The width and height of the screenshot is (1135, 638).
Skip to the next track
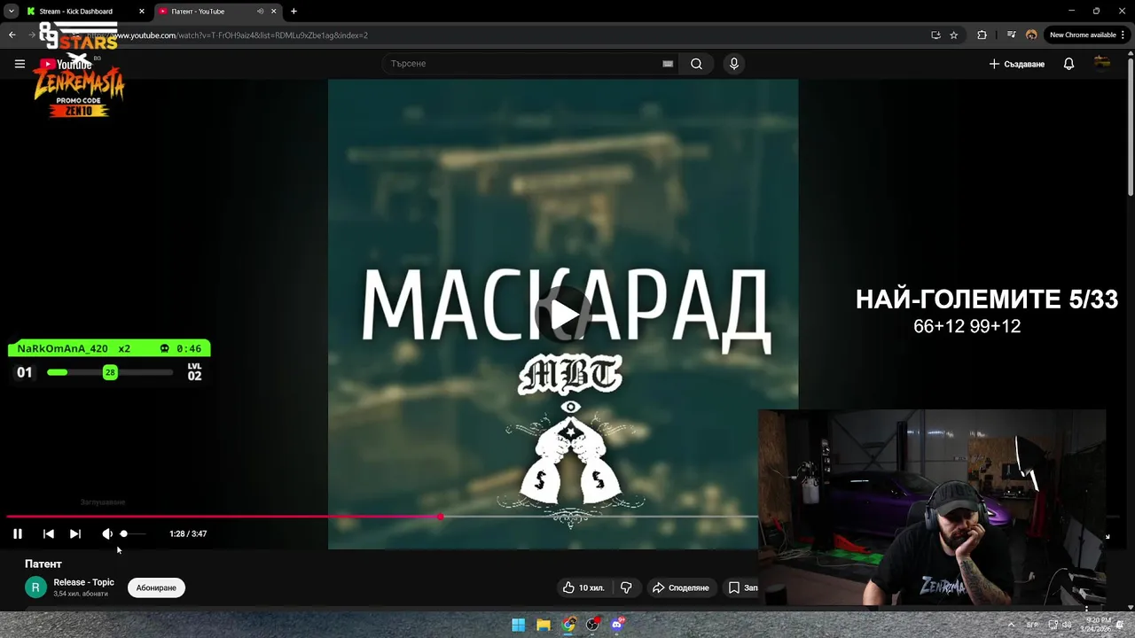point(75,533)
